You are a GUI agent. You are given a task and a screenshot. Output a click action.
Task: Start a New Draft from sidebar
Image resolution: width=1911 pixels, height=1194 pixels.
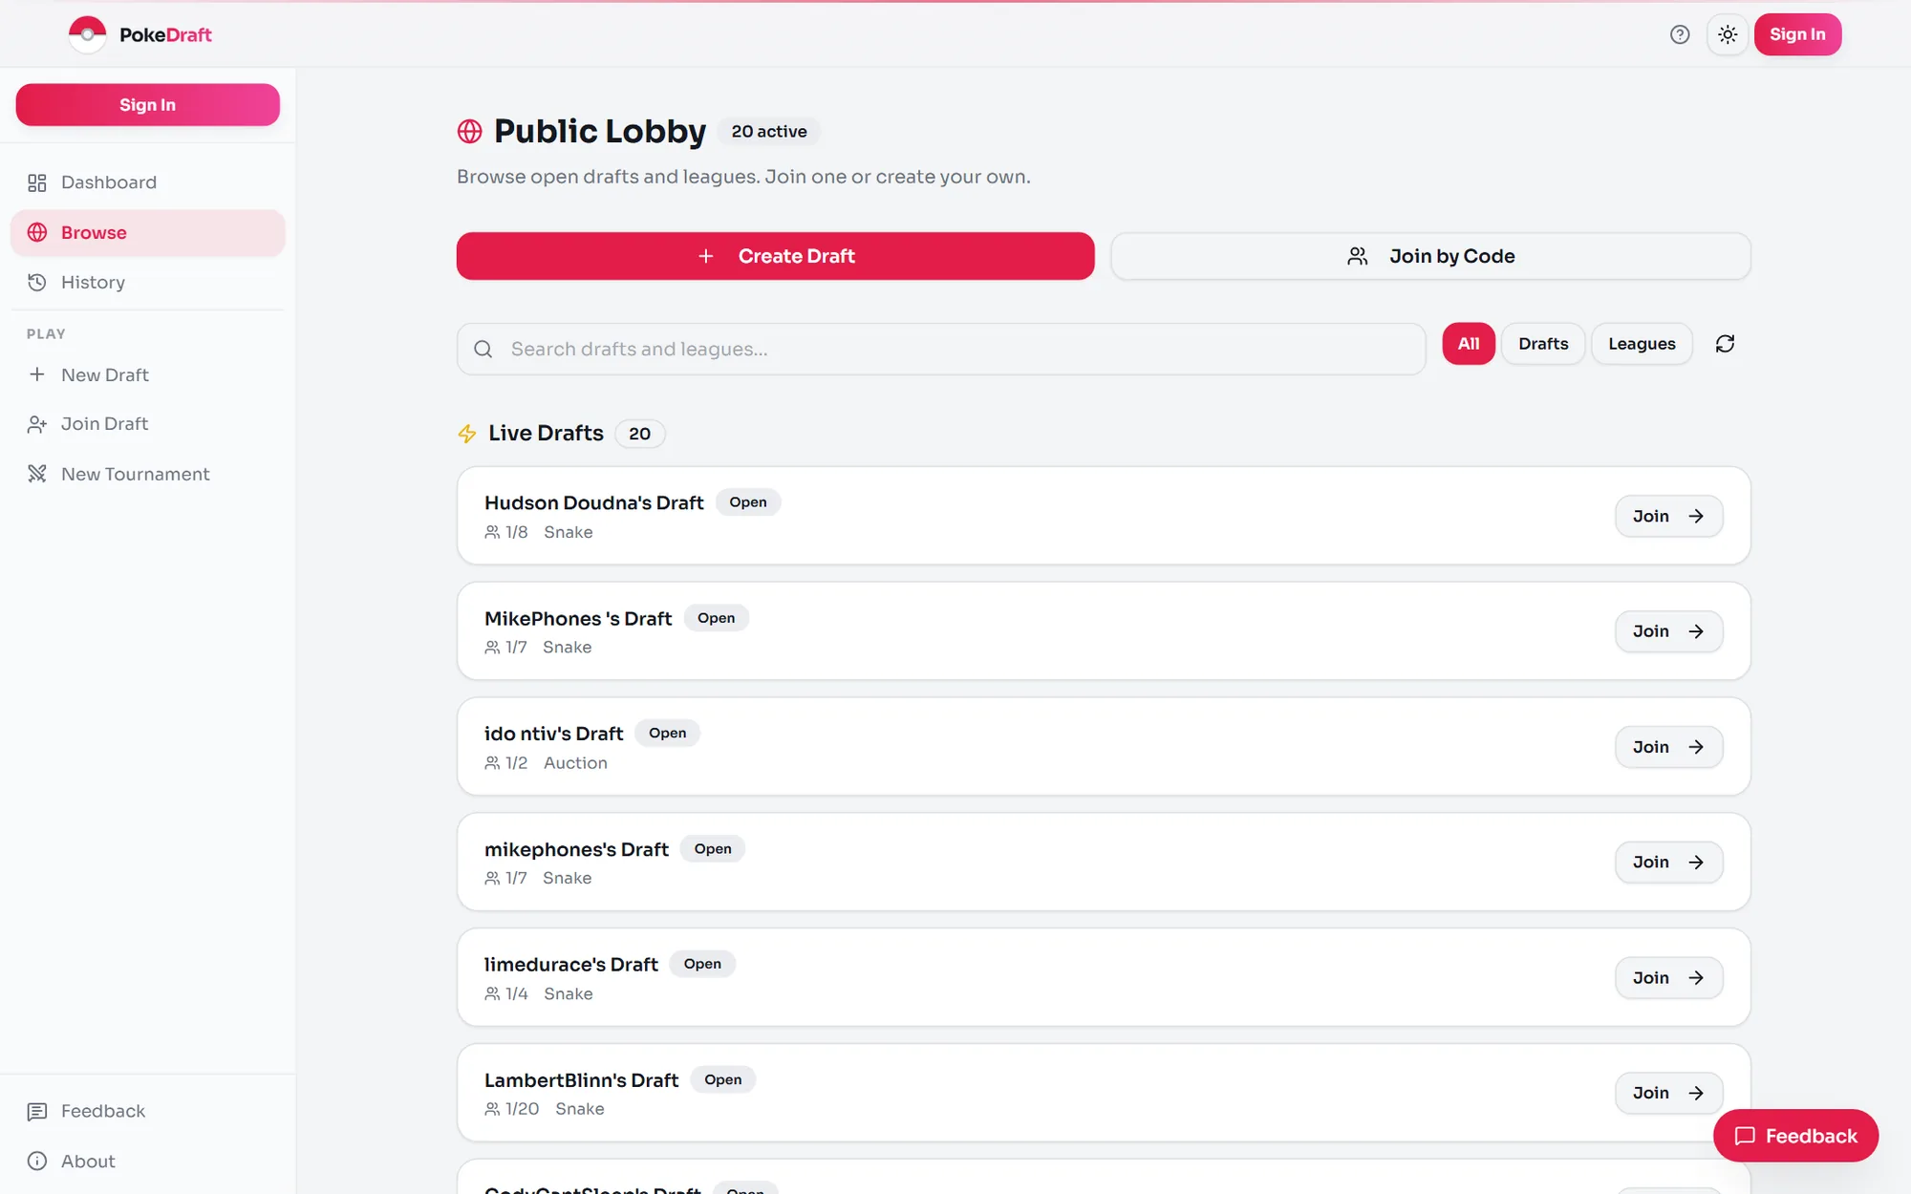(x=148, y=375)
